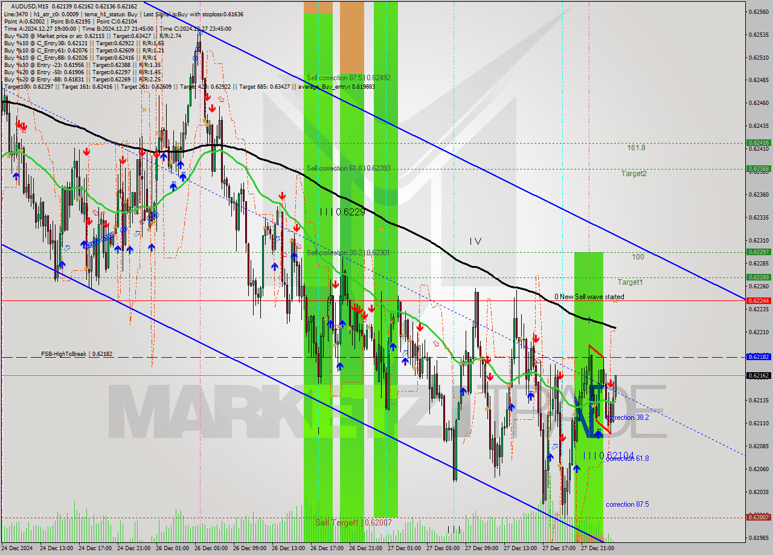This screenshot has height=555, width=773.
Task: Click '26 Dec 05:00' on time axis
Action: (x=211, y=548)
